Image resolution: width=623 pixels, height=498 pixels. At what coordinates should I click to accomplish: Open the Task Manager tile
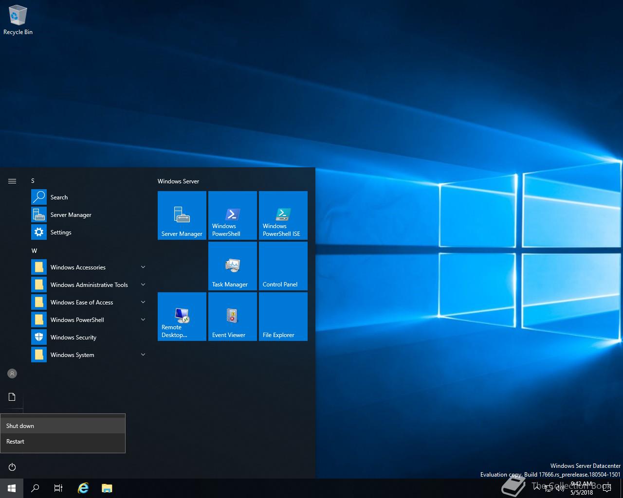pyautogui.click(x=233, y=266)
